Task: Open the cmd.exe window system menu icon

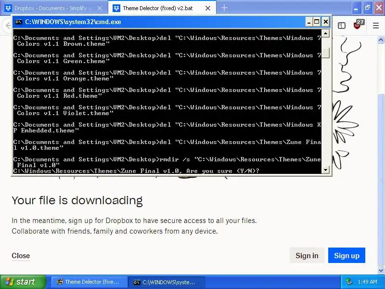Action: [x=18, y=22]
